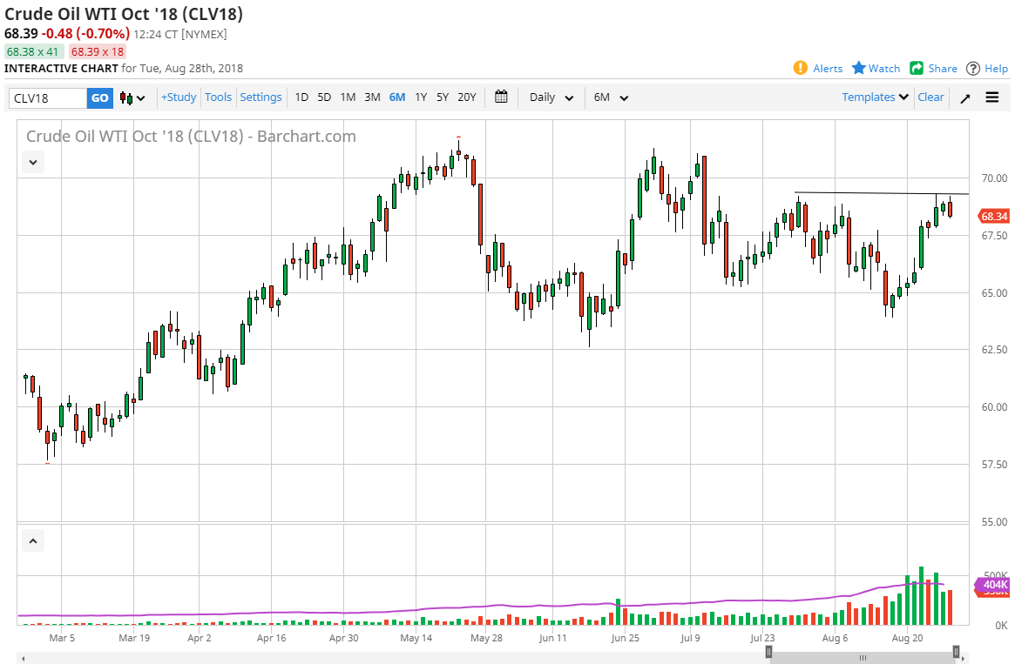Click the Alerts bell icon

tap(801, 68)
